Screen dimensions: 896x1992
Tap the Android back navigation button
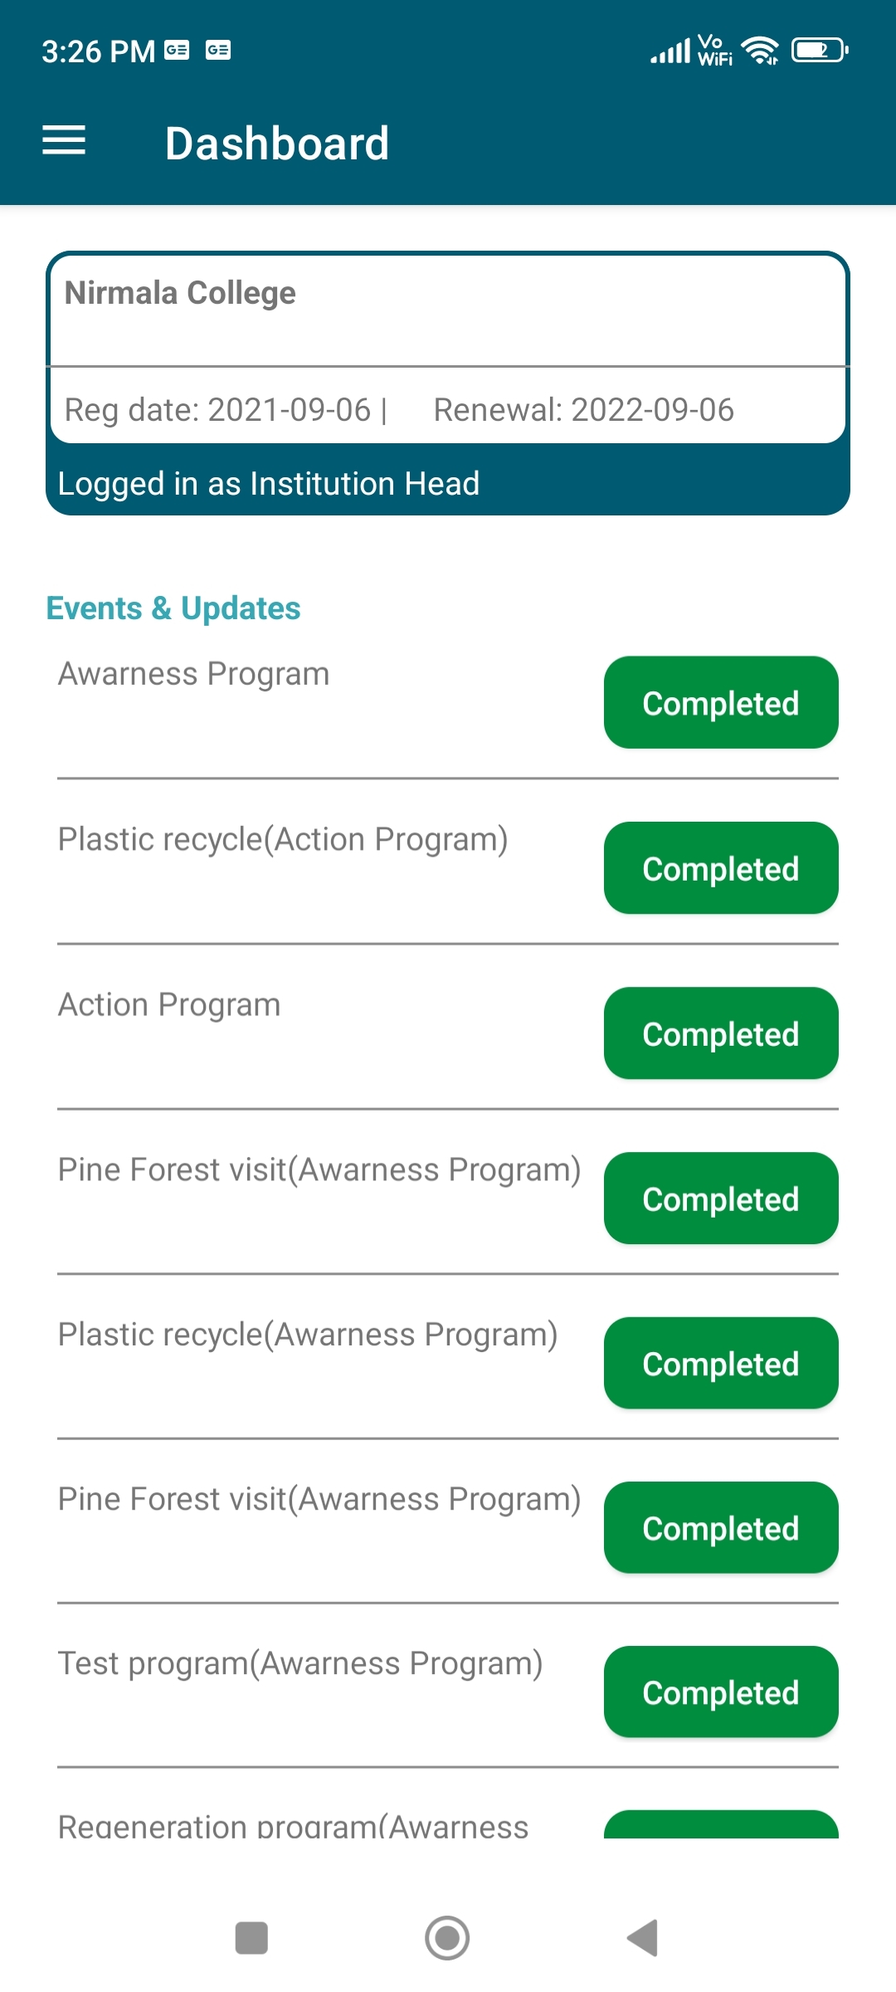pos(643,1938)
